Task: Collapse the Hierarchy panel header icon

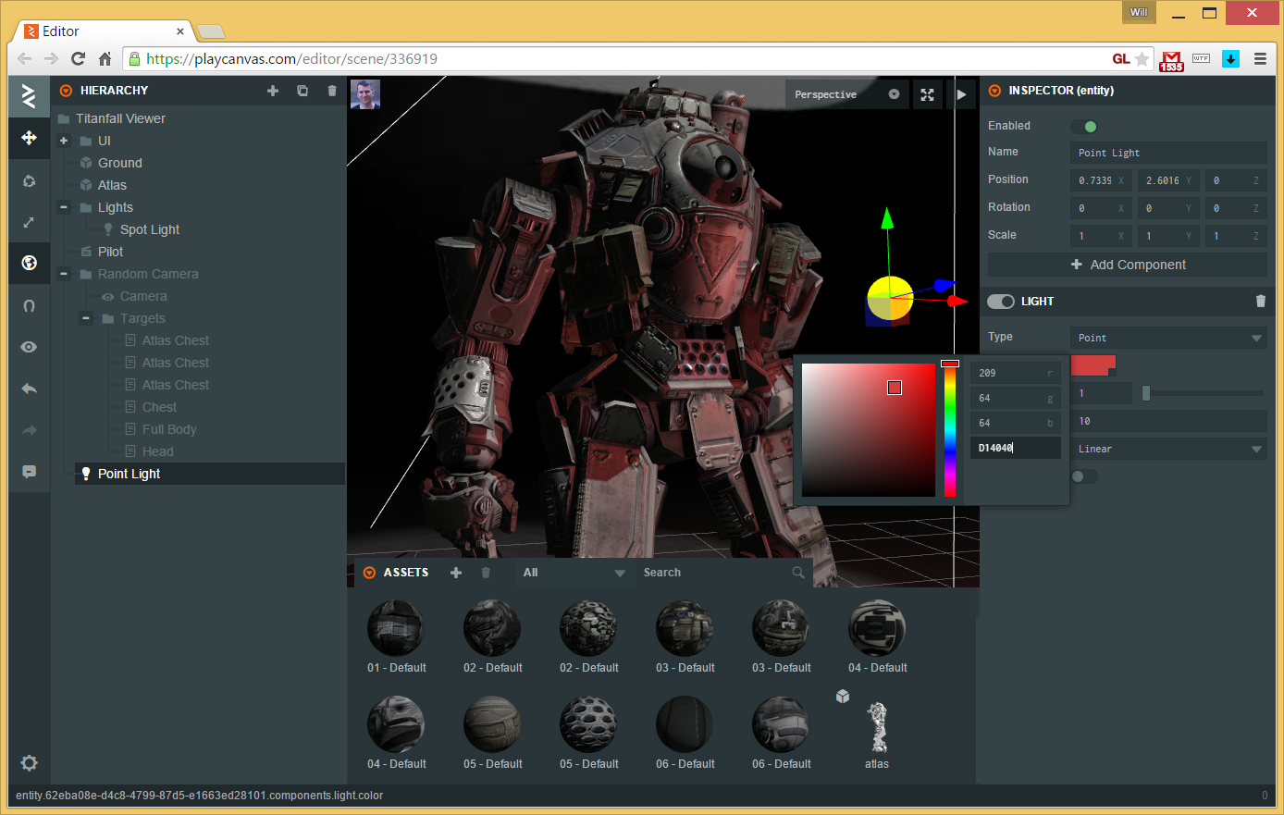Action: pos(66,91)
